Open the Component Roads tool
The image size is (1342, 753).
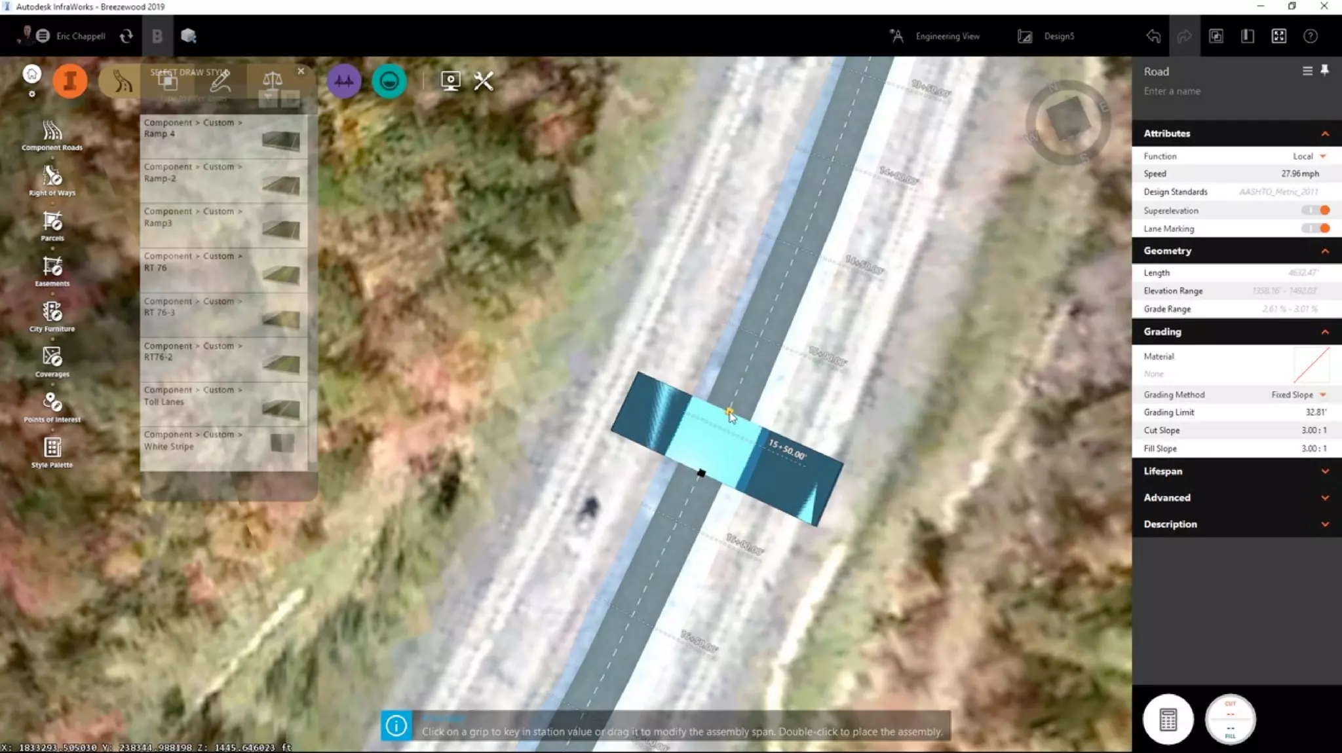(x=52, y=133)
